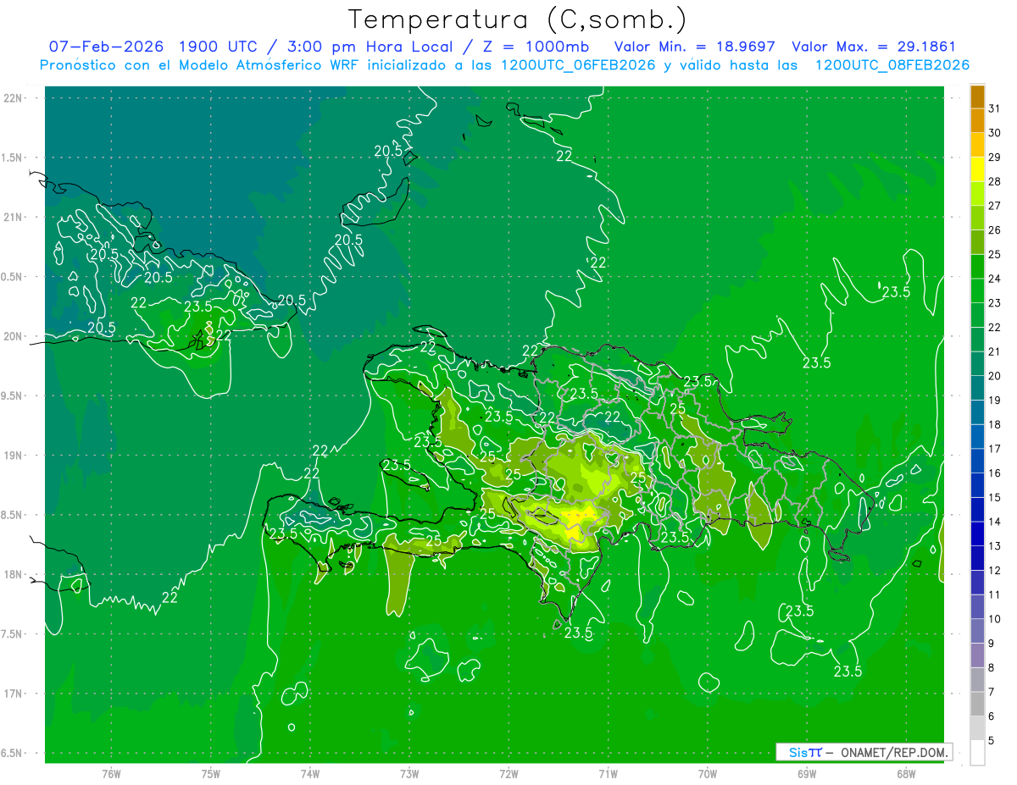The image size is (1017, 785).
Task: Click the legend value "18"
Action: pyautogui.click(x=994, y=424)
